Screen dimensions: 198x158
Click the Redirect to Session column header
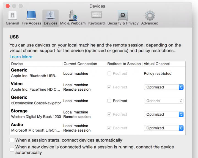pos(124,64)
